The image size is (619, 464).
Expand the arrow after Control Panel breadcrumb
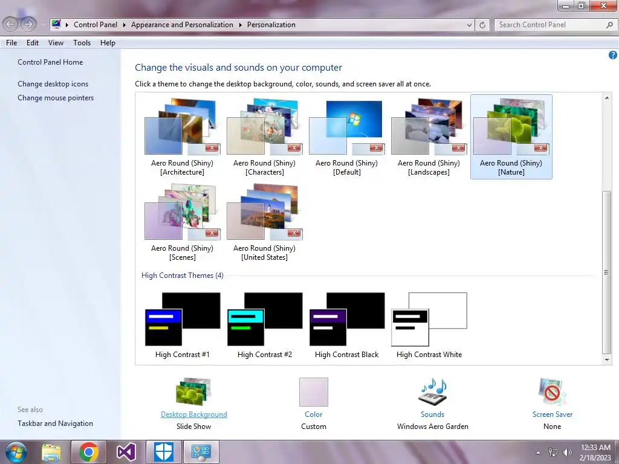click(x=124, y=24)
